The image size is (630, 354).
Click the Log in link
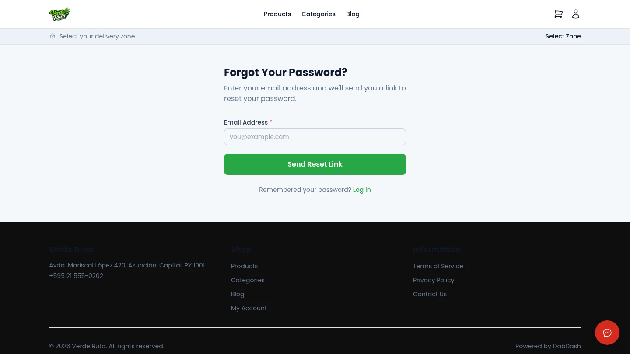click(x=362, y=190)
